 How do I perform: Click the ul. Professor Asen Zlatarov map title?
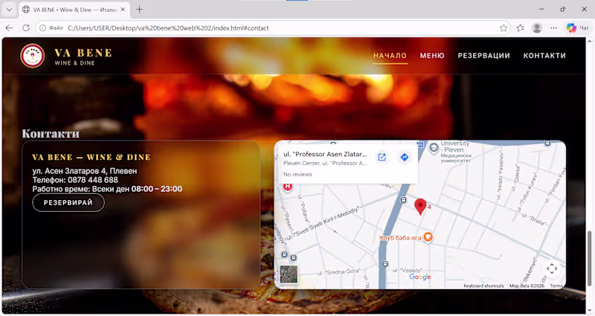[325, 154]
